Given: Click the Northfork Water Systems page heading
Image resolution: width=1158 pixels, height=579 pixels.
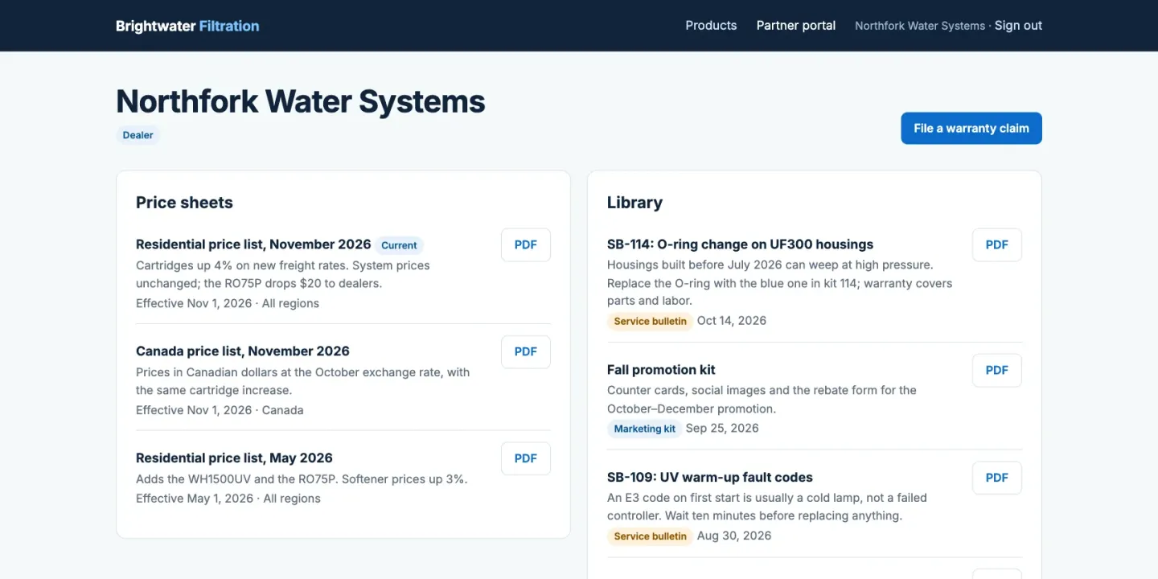Looking at the screenshot, I should point(301,102).
